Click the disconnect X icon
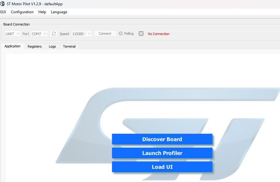Image resolution: width=280 pixels, height=182 pixels. [x=141, y=34]
